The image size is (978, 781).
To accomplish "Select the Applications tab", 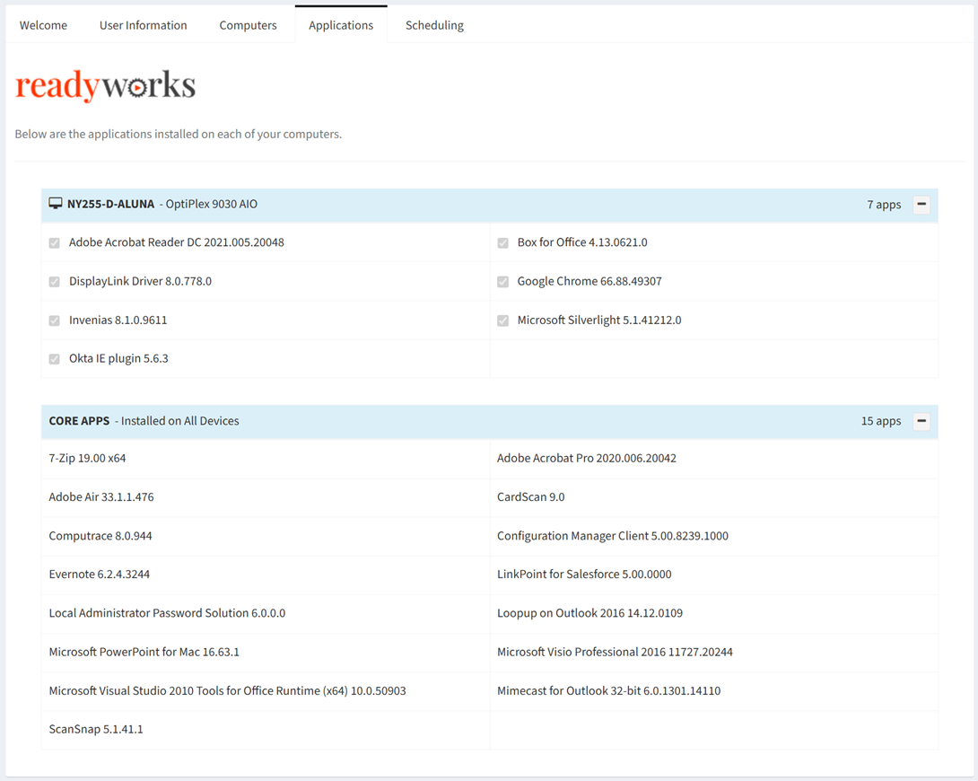I will pyautogui.click(x=341, y=25).
